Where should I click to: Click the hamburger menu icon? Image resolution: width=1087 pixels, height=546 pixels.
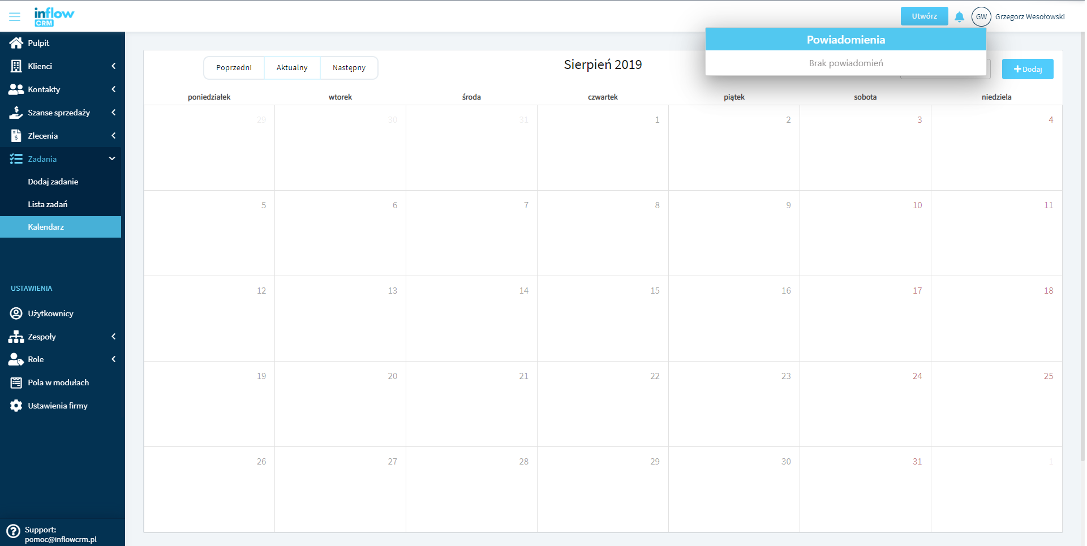point(15,16)
